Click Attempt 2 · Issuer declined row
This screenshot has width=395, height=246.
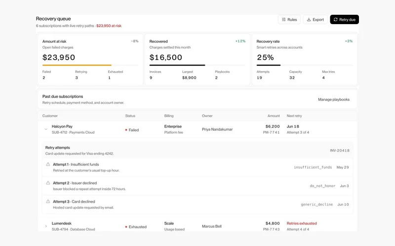pyautogui.click(x=197, y=186)
